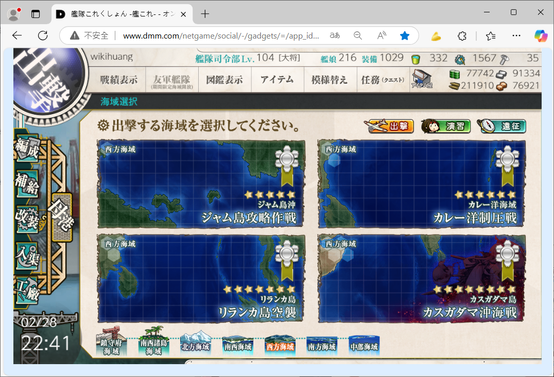Click the 出撃 sortie emblem badge
The image size is (554, 377).
(48, 79)
